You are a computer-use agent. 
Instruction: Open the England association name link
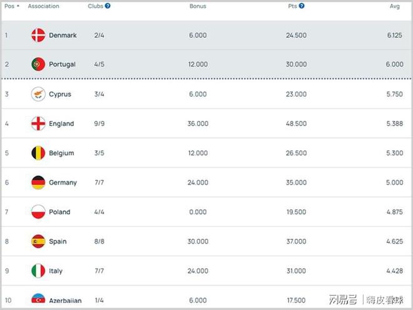click(x=61, y=124)
